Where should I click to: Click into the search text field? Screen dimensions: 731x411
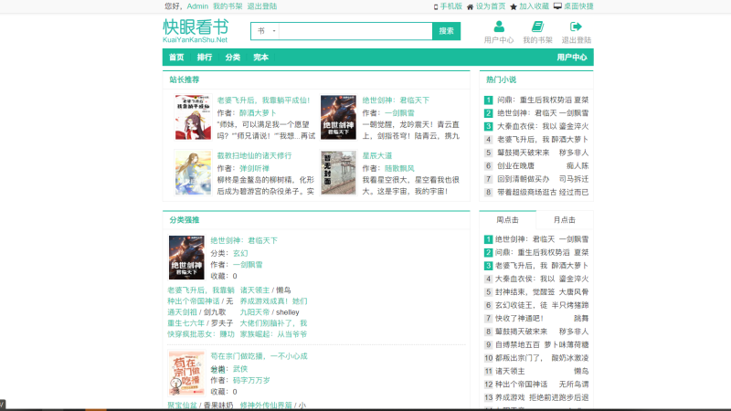[355, 31]
